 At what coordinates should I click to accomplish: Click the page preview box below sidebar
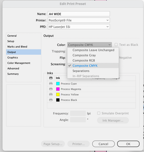coord(24,105)
